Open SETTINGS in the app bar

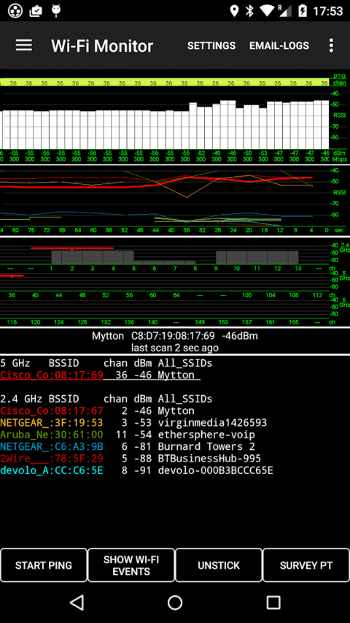pos(211,46)
